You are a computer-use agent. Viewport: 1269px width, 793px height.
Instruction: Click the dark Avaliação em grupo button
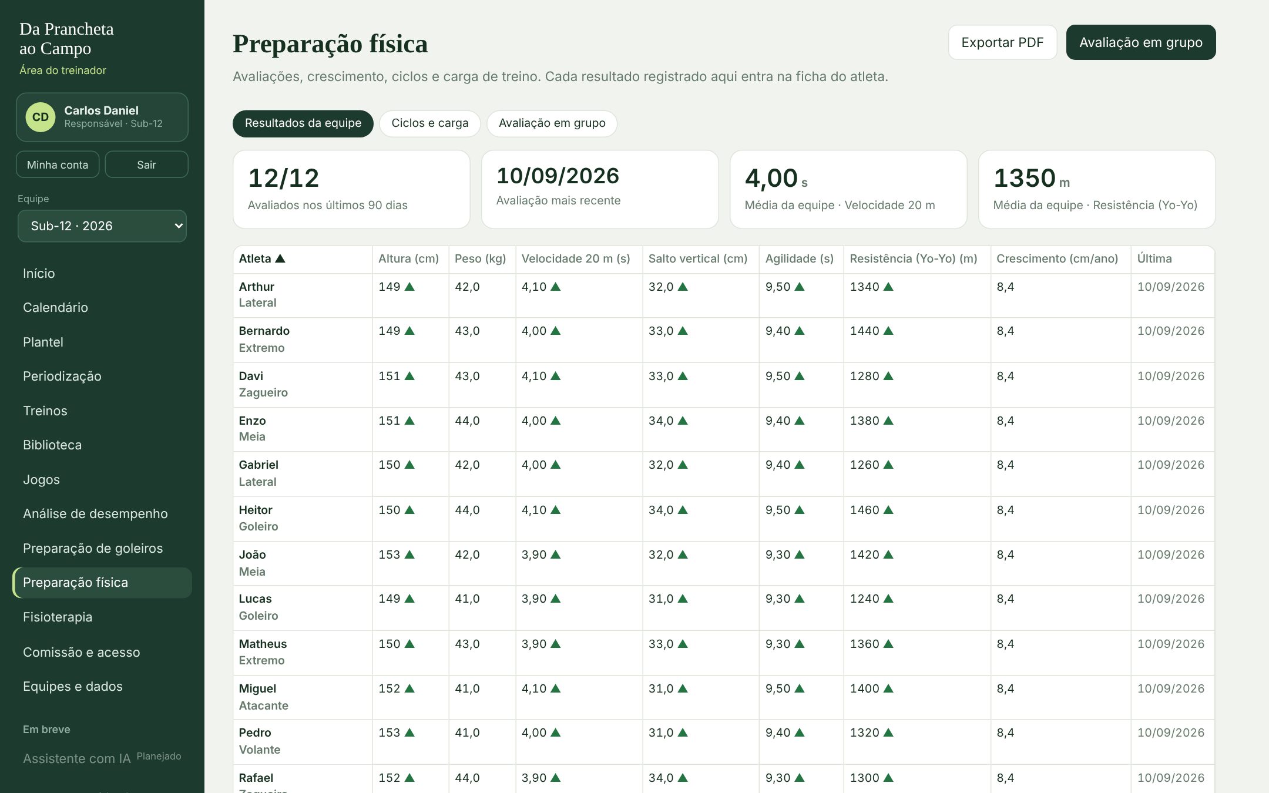pyautogui.click(x=1141, y=42)
